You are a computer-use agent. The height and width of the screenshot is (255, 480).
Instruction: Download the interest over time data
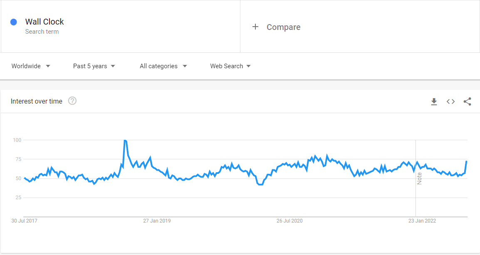point(434,102)
